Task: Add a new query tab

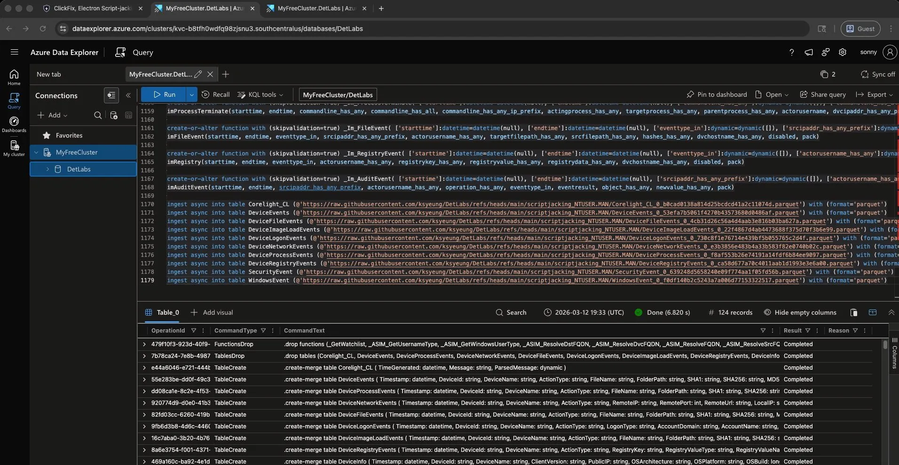Action: [x=226, y=74]
